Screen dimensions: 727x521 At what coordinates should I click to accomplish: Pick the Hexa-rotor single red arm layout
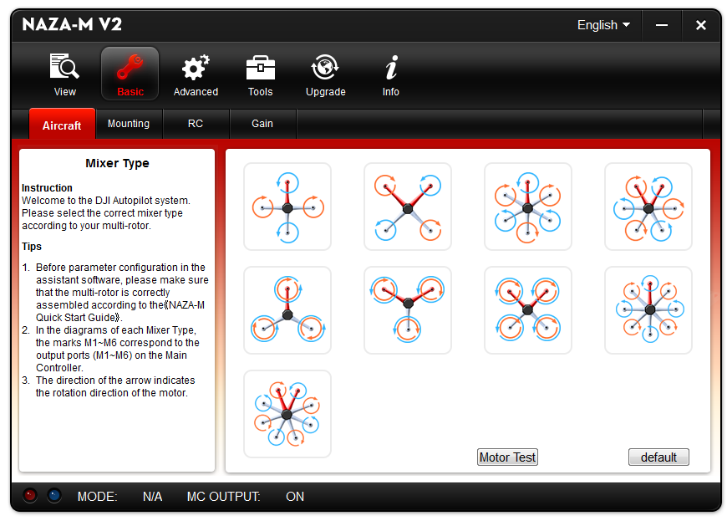pos(528,207)
